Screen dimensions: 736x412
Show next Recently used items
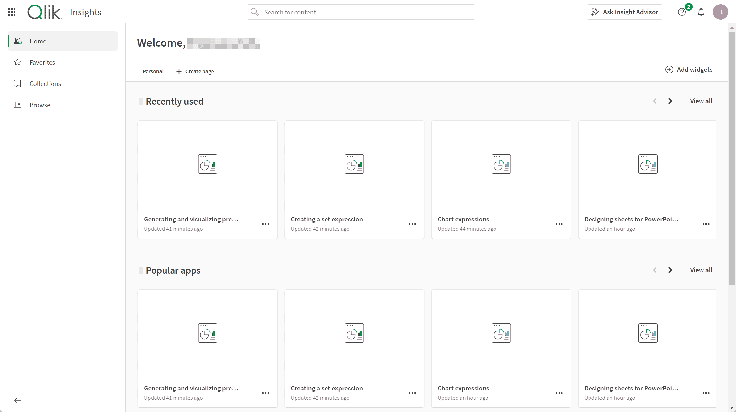[x=670, y=101]
